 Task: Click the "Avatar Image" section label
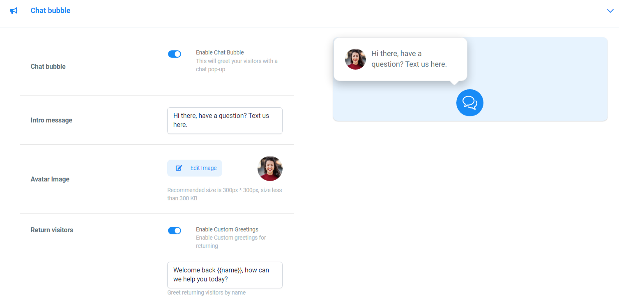[50, 179]
